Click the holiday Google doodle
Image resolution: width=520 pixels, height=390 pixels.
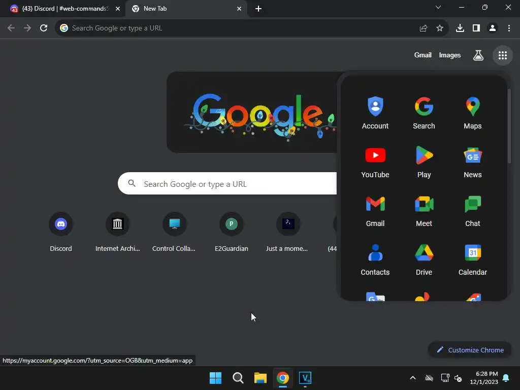coord(252,112)
